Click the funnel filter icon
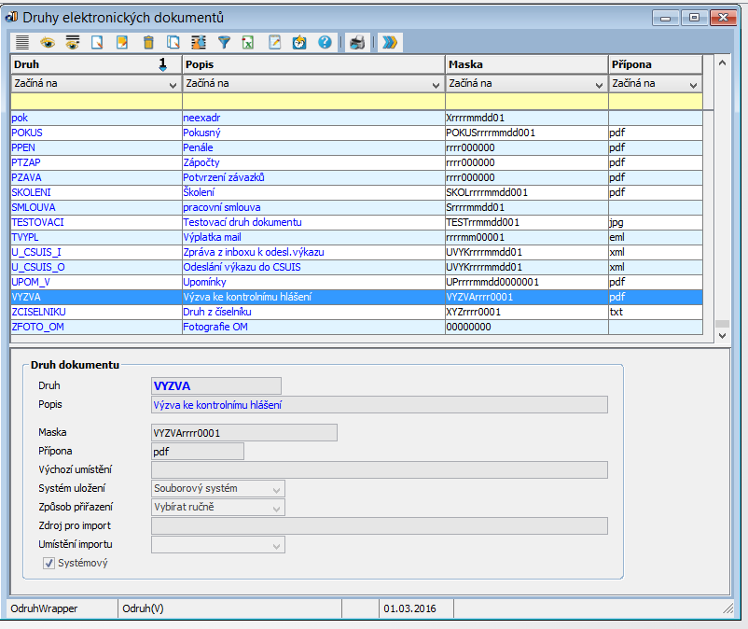This screenshot has height=629, width=748. 224,42
